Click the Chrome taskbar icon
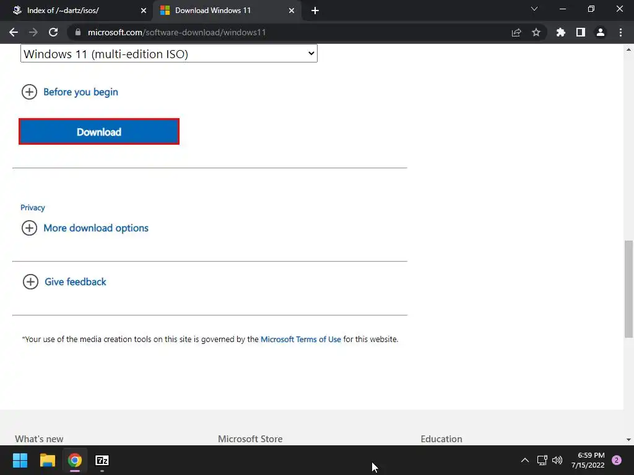The width and height of the screenshot is (634, 475). coord(75,460)
